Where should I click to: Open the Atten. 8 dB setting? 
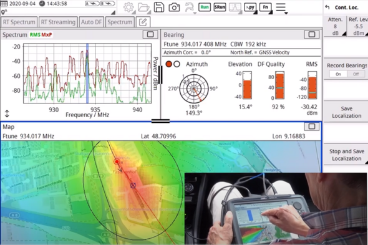coord(335,26)
